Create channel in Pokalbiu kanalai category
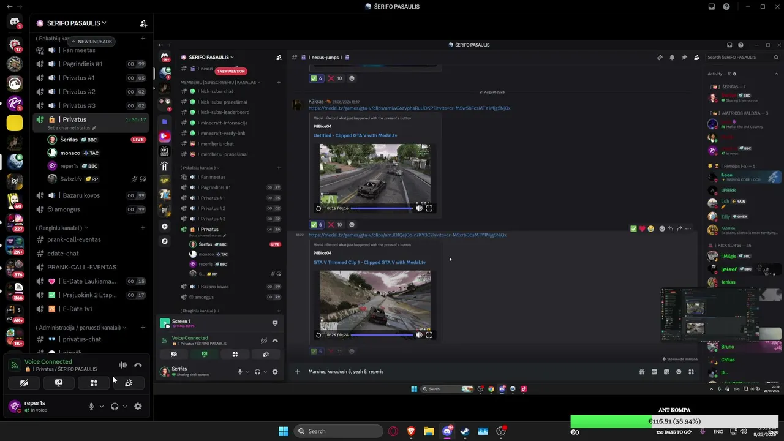Image resolution: width=784 pixels, height=441 pixels. 143,39
